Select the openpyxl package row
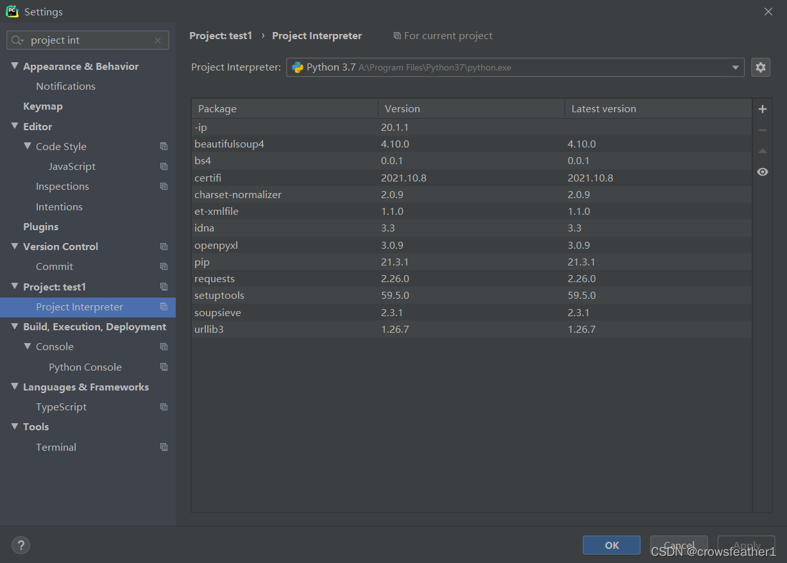This screenshot has width=787, height=563. [x=471, y=245]
